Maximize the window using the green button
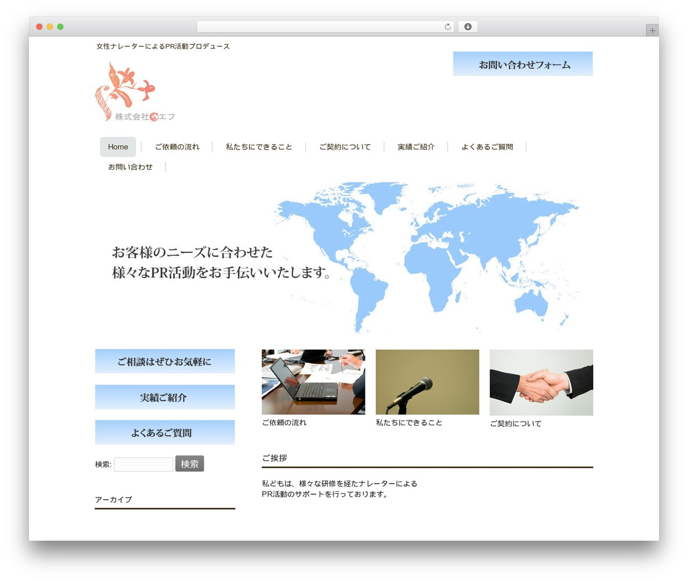The height and width of the screenshot is (582, 688). coord(60,27)
